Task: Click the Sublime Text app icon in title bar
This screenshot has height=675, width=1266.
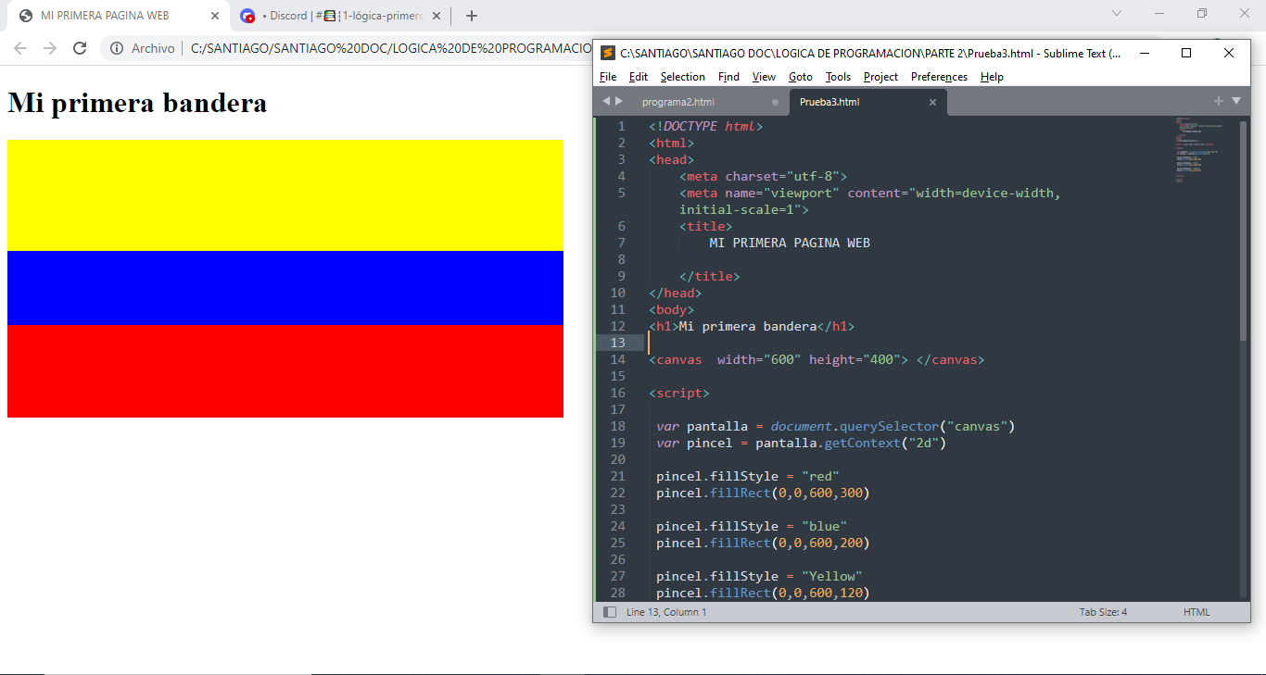Action: point(608,53)
